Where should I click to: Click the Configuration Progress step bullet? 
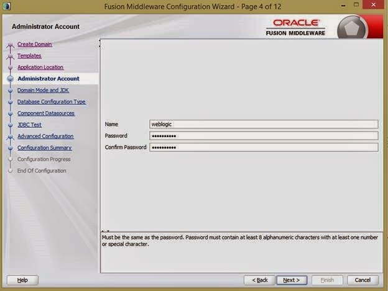[11, 159]
